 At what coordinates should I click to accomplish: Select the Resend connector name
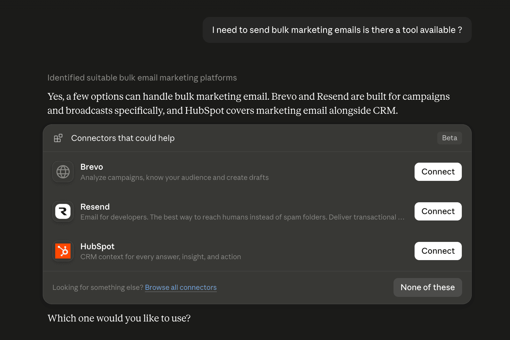95,207
